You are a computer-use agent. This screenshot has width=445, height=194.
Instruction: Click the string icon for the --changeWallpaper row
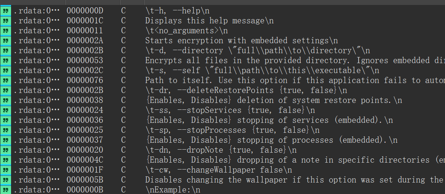[x=6, y=170]
